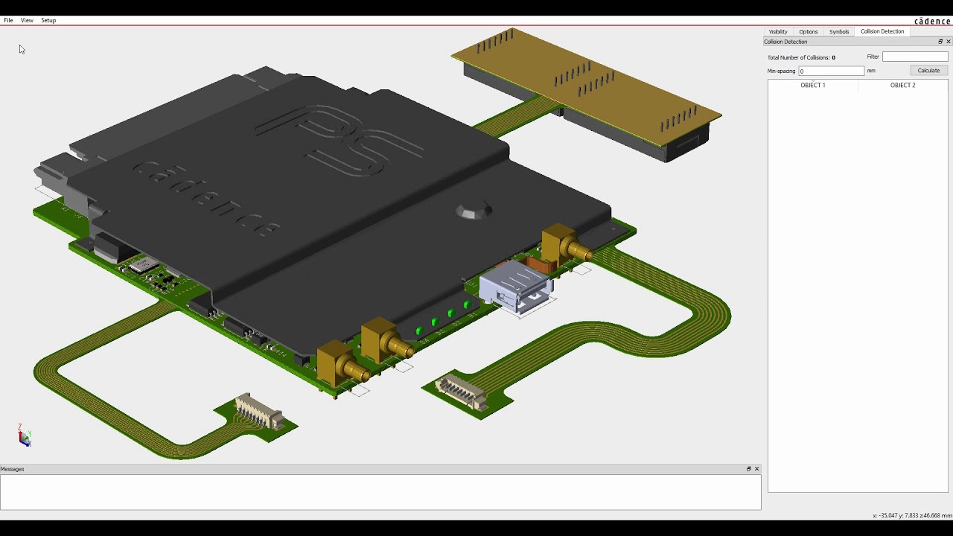Select the silver USB connector on board
953x536 pixels.
point(515,287)
